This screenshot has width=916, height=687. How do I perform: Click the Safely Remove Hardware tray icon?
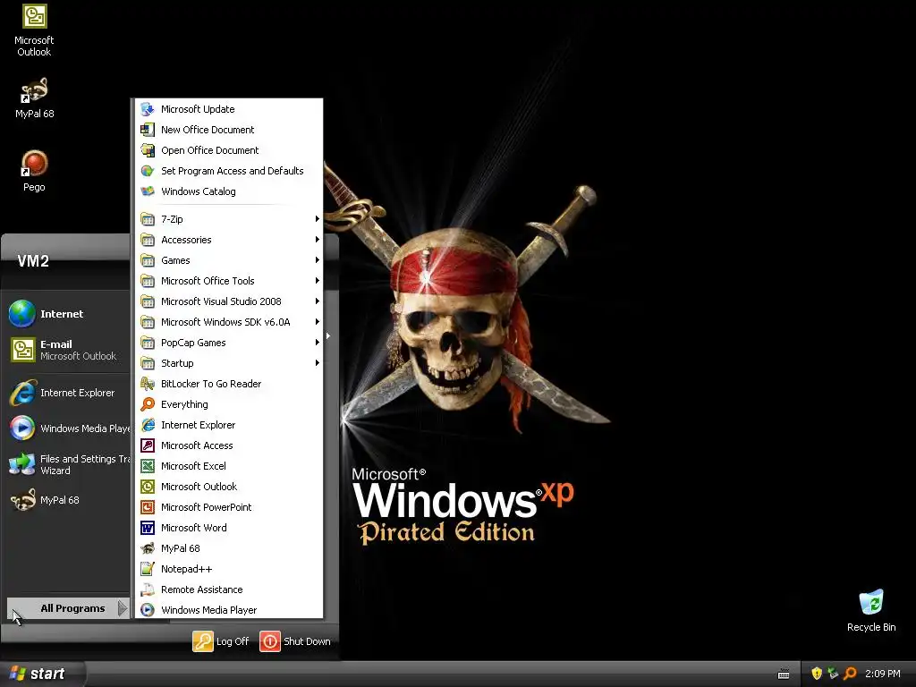(x=833, y=674)
